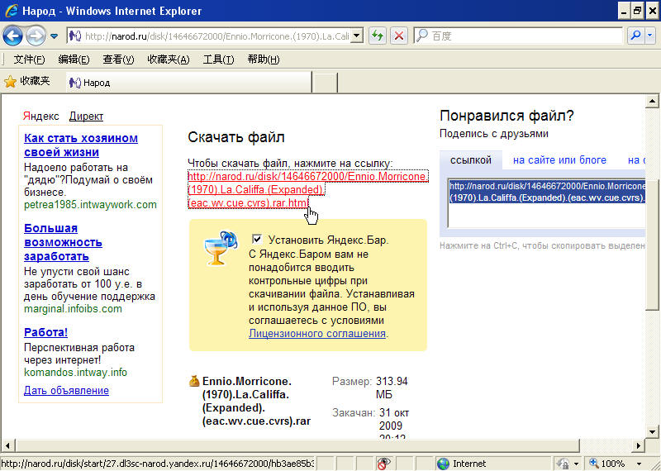Click the red narod.ru download file link
Viewport: 661px width, 471px height.
tap(308, 189)
